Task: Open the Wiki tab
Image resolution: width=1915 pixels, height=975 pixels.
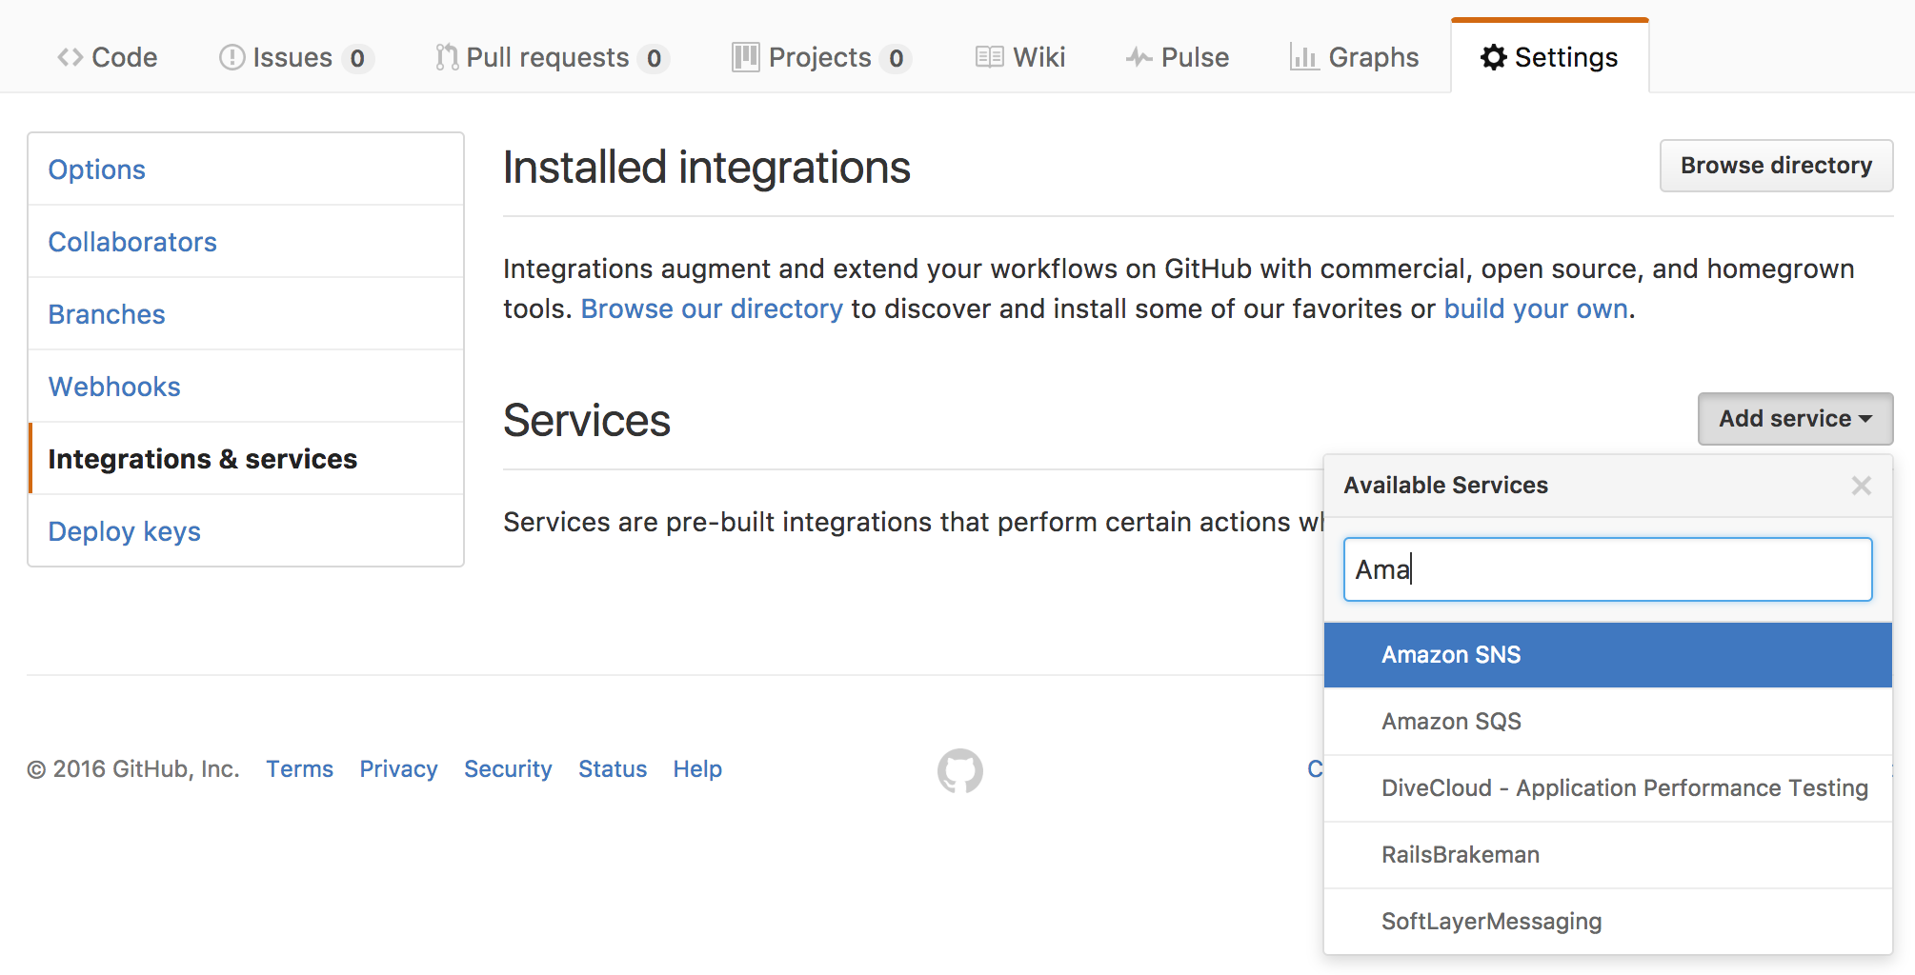Action: coord(1020,57)
